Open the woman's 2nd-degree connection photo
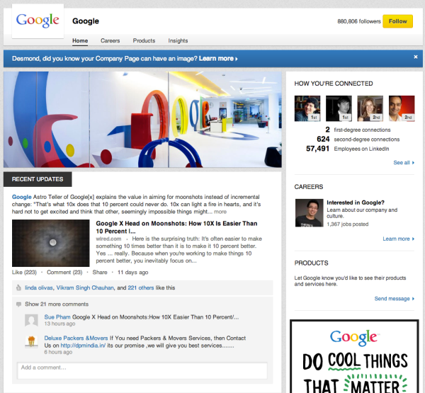Screen dimensions: 425x393 pyautogui.click(x=370, y=108)
